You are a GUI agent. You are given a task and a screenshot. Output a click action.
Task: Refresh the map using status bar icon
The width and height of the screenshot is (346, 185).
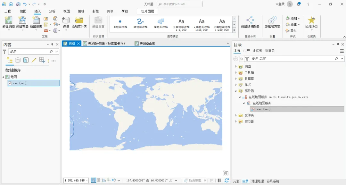227,181
